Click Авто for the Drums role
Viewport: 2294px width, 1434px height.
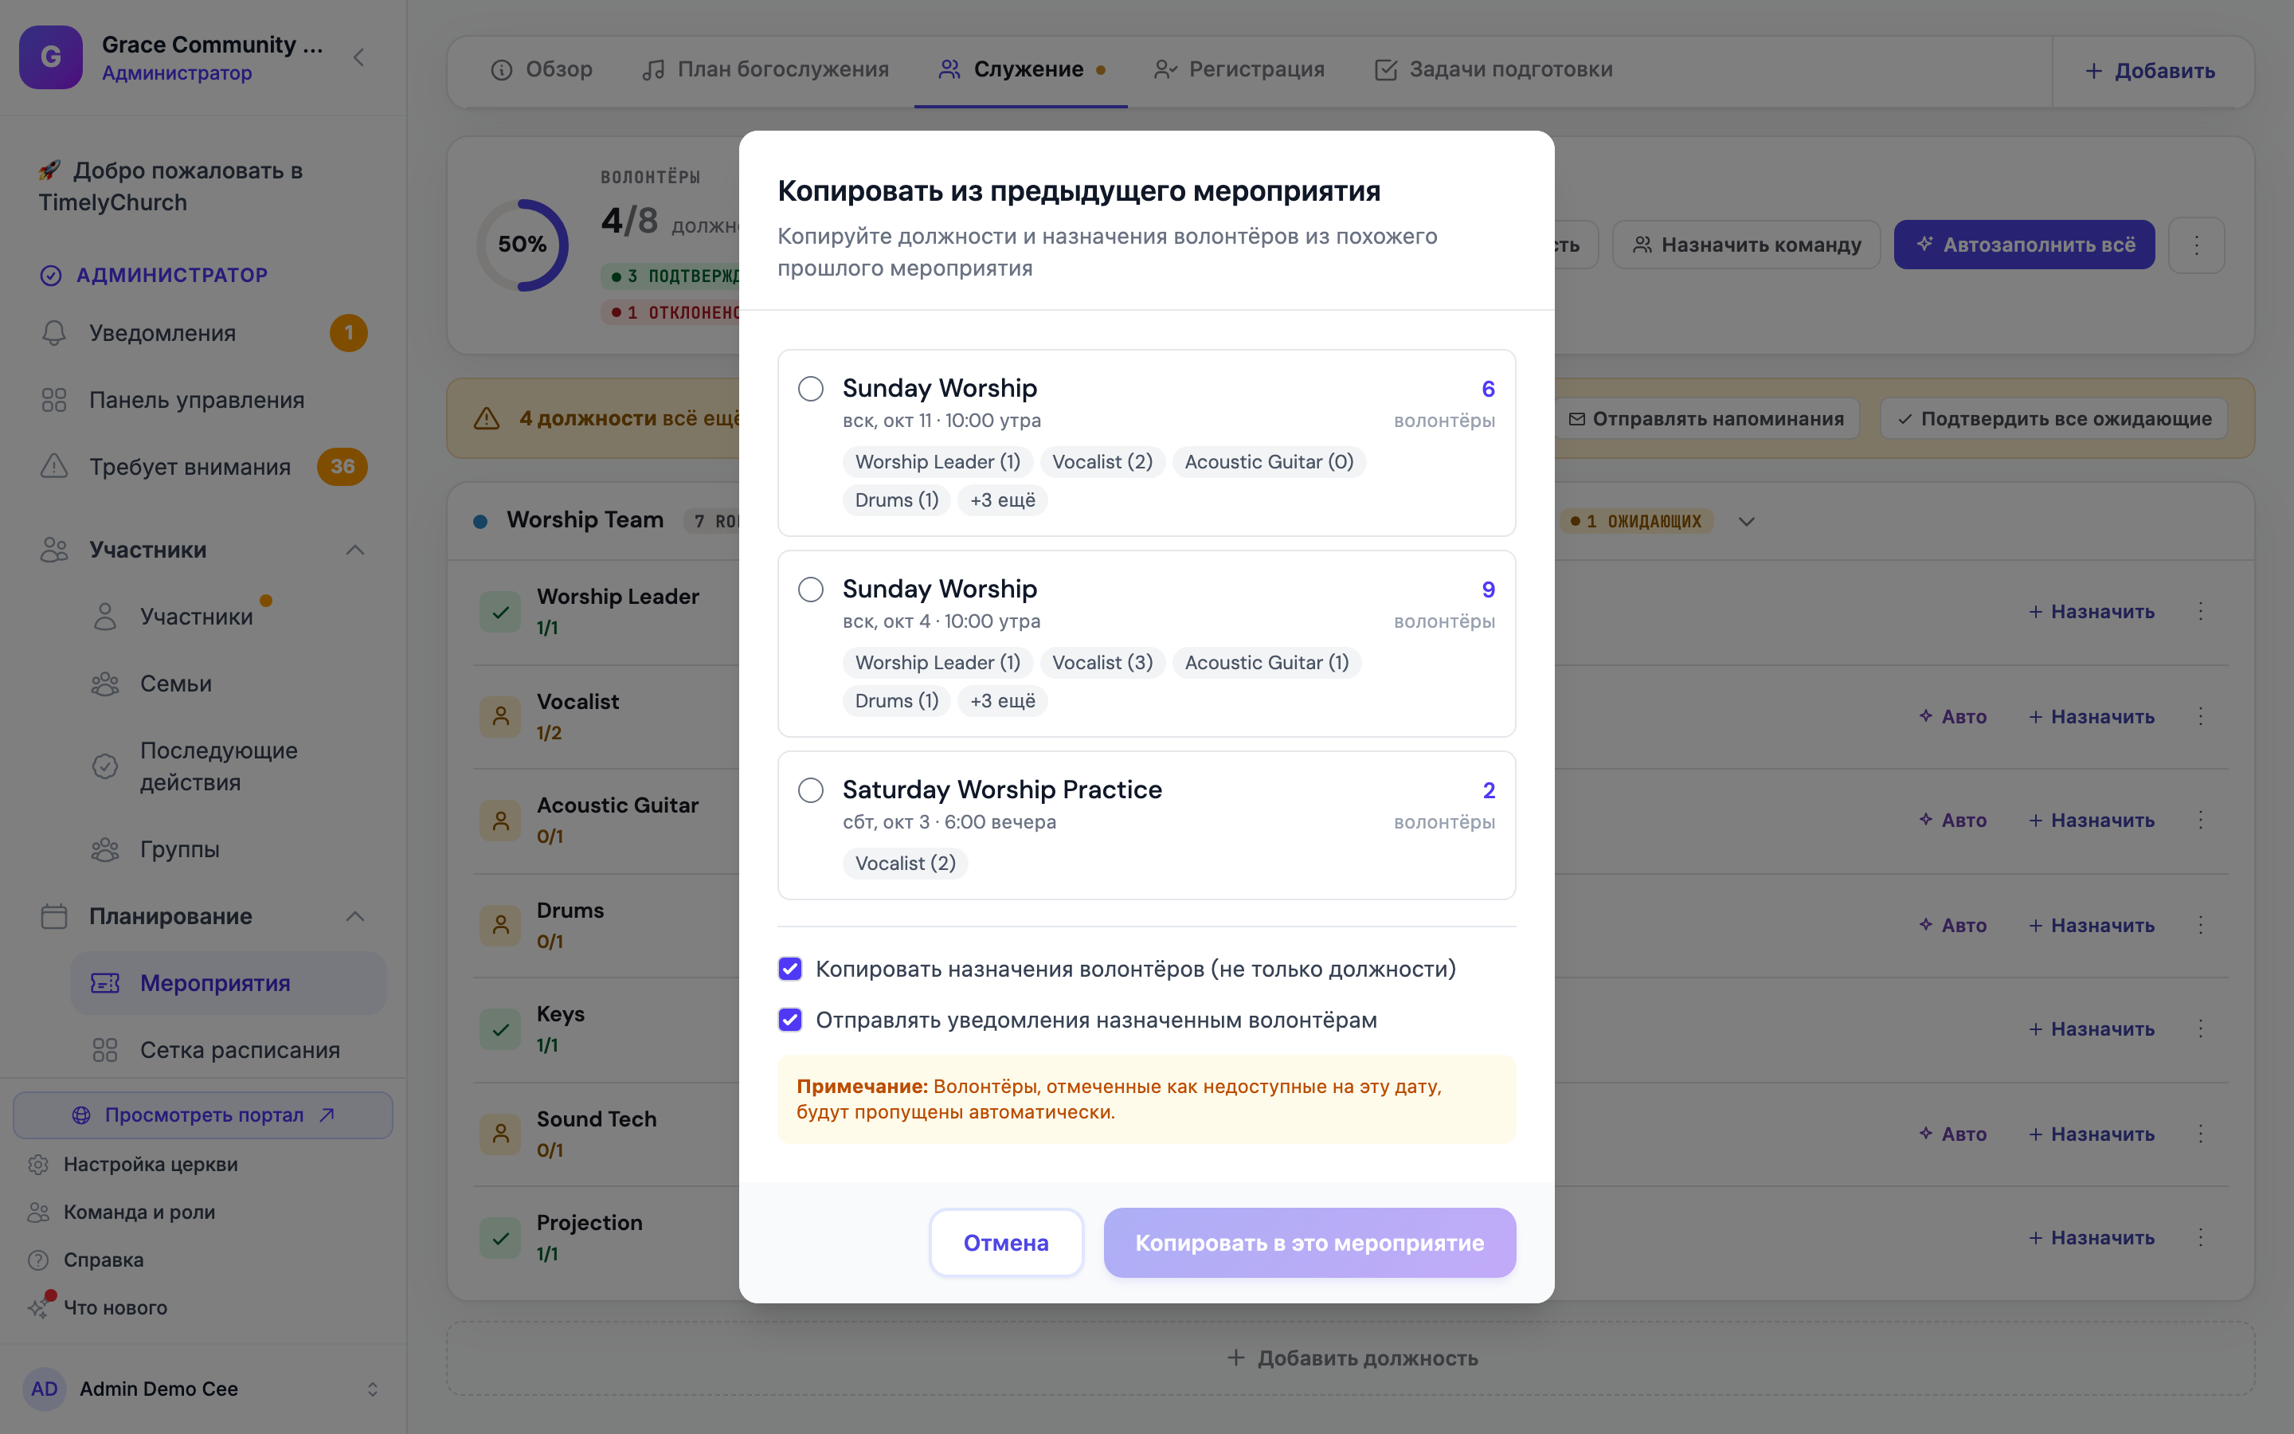point(1953,926)
